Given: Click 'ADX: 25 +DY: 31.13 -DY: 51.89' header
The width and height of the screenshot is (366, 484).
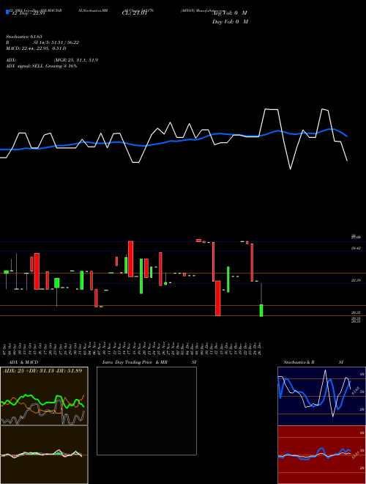Looking at the screenshot, I should point(42,371).
